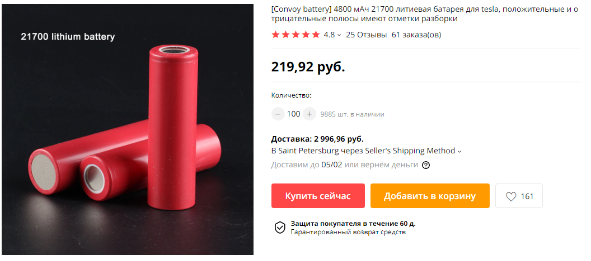Click the question mark help icon

click(x=426, y=165)
